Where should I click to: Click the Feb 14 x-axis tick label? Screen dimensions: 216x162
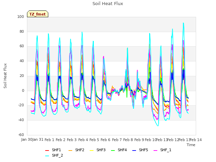click(x=196, y=140)
